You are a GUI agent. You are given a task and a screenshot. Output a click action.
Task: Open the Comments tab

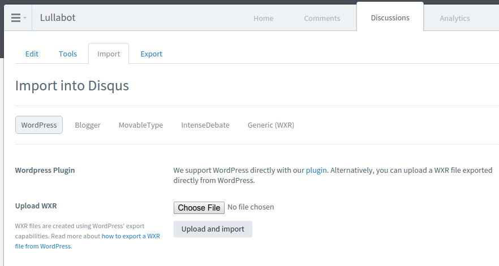click(322, 18)
